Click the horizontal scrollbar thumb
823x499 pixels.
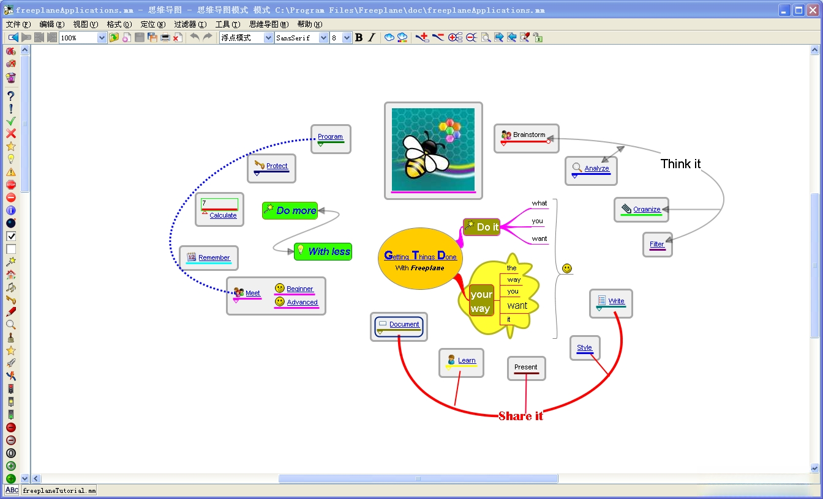[419, 479]
